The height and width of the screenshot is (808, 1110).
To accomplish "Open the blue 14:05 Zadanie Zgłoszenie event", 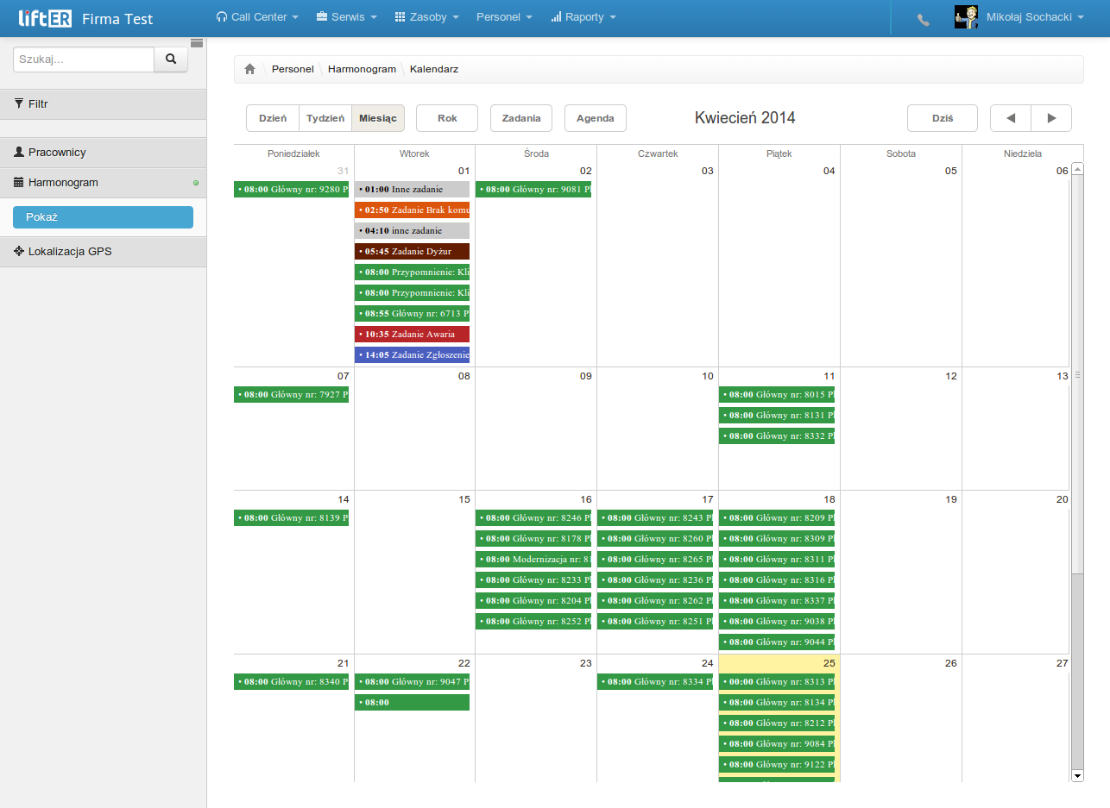I will [x=412, y=354].
